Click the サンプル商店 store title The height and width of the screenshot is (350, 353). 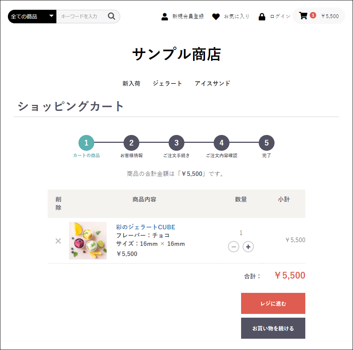tap(176, 54)
